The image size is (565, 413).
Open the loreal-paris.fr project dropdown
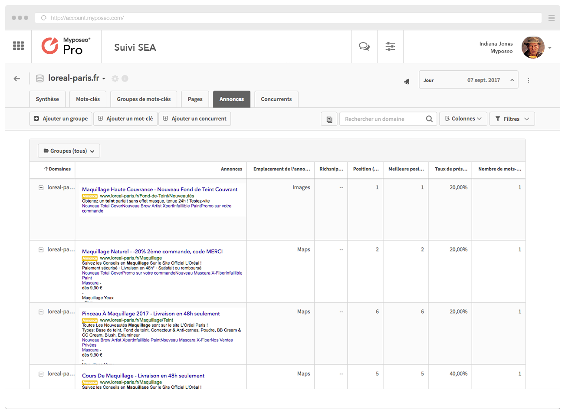[x=76, y=78]
